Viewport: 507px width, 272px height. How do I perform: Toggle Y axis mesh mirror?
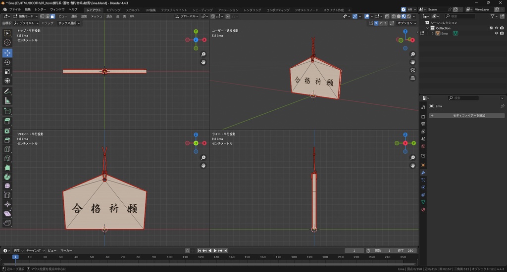click(381, 23)
